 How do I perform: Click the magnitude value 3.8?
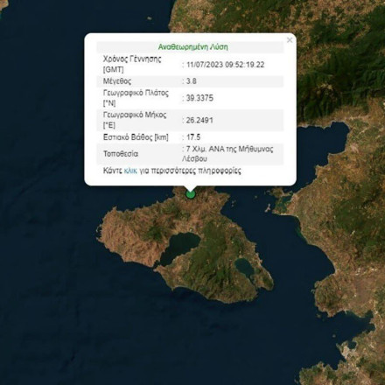[x=192, y=81]
